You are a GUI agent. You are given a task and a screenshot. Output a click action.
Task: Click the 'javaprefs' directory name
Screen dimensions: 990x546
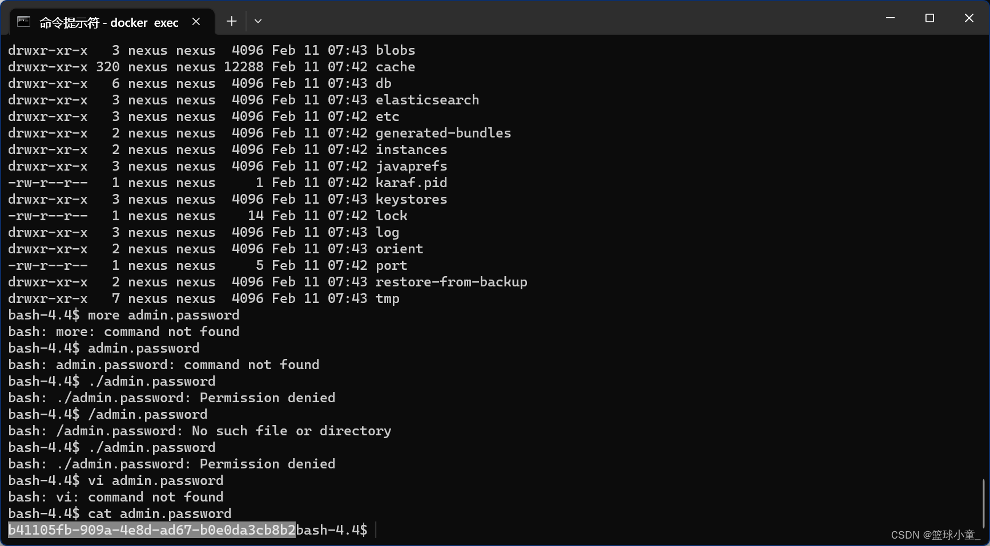tap(411, 166)
